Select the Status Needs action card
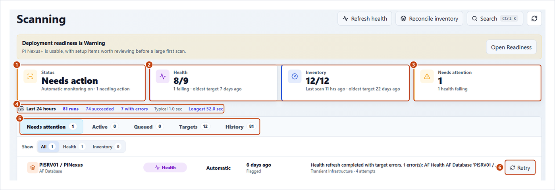The width and height of the screenshot is (555, 190). [x=81, y=83]
